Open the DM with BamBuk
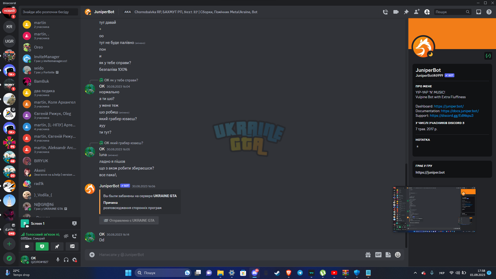Image resolution: width=496 pixels, height=279 pixels. click(x=49, y=81)
